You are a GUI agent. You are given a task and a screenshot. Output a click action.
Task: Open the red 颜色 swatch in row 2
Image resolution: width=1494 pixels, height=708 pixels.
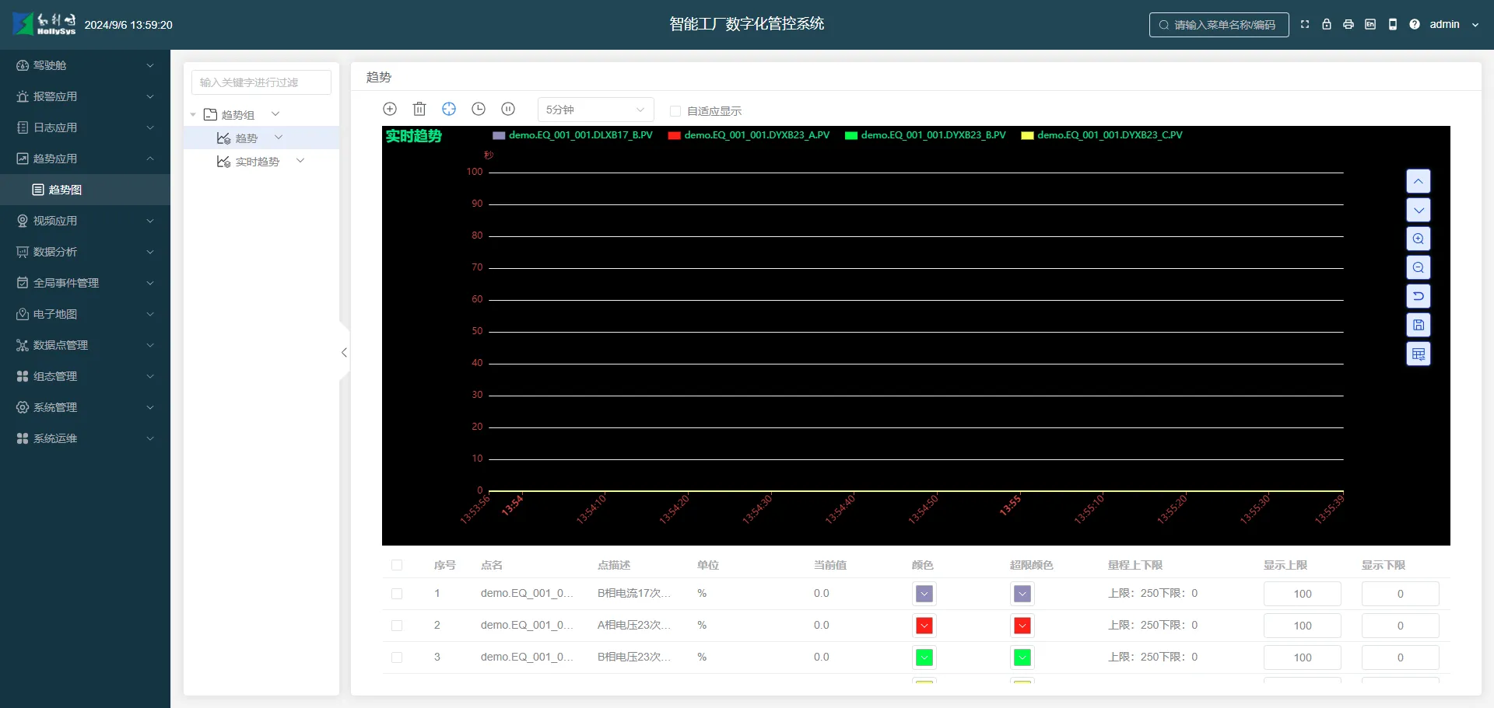[924, 626]
